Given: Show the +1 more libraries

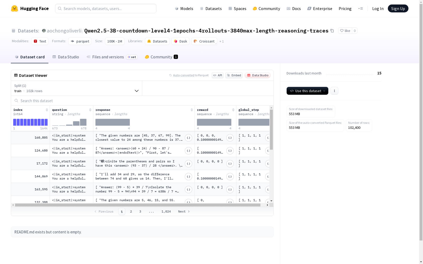Looking at the screenshot, I should 222,41.
